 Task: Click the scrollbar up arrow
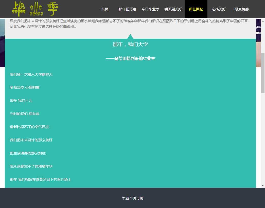click(263, 20)
